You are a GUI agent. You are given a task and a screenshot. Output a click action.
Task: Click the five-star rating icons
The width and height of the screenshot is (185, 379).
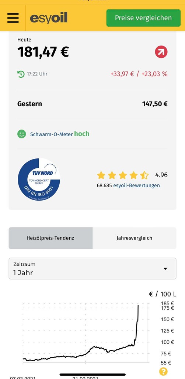tap(123, 175)
